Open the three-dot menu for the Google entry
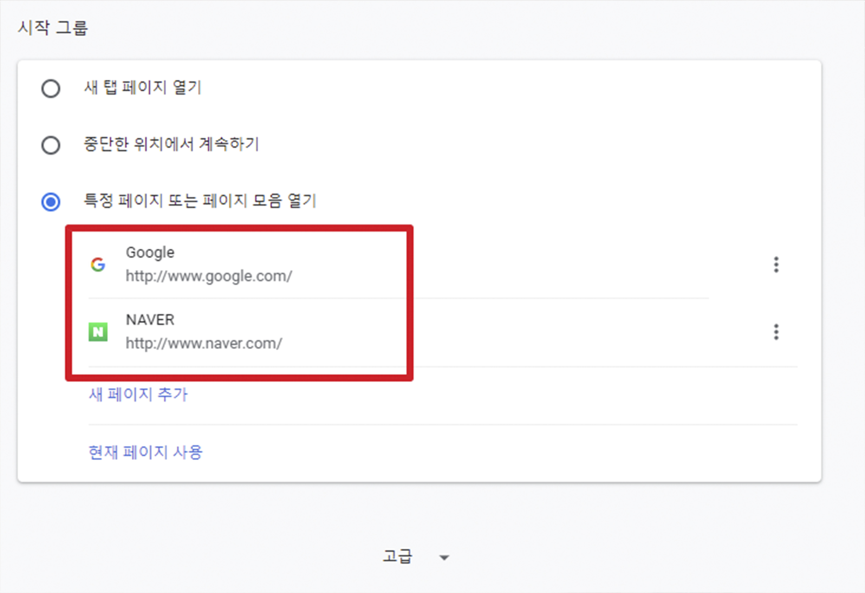Image resolution: width=865 pixels, height=593 pixels. [x=776, y=265]
